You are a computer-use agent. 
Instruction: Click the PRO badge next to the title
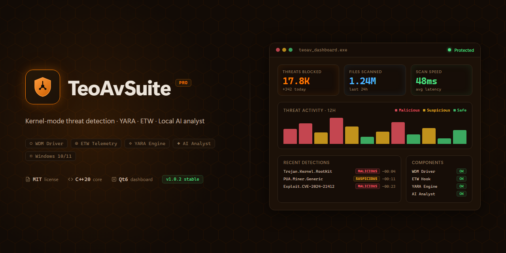click(x=183, y=83)
